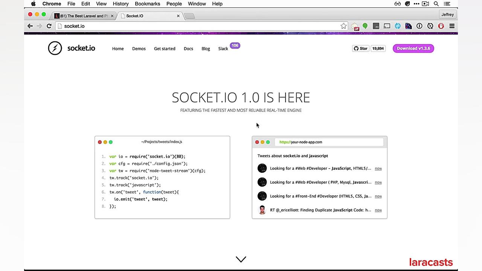The width and height of the screenshot is (482, 271).
Task: Click the cast screen extension icon
Action: coord(387,26)
